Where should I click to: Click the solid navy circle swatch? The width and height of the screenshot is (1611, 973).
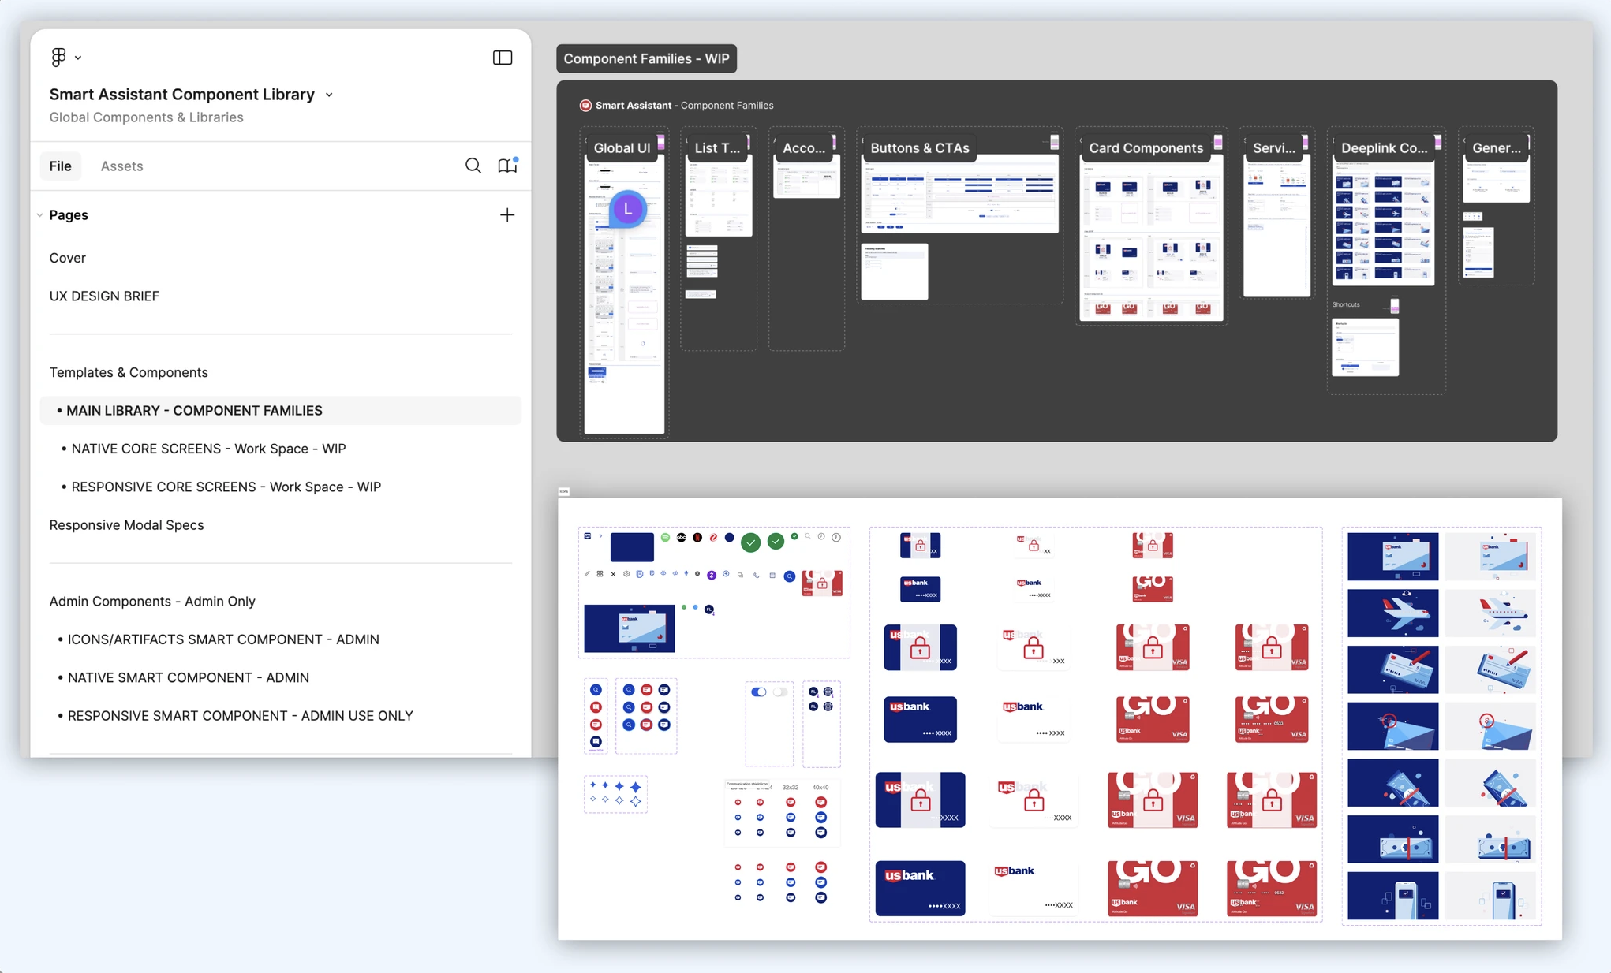click(729, 538)
